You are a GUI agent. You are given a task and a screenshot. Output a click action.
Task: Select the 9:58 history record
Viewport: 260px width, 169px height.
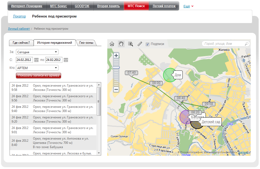click(53, 88)
